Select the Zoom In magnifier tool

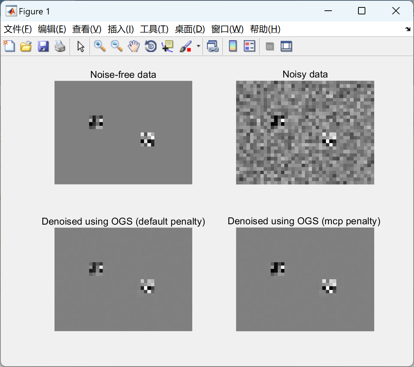[x=100, y=46]
